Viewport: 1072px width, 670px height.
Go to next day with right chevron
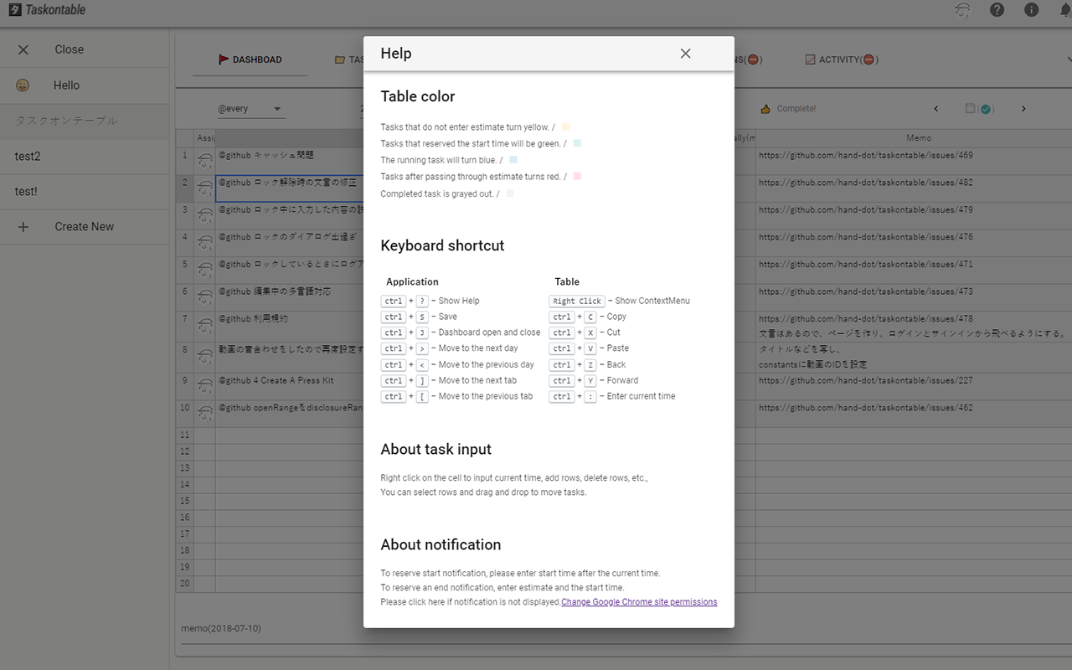[1023, 108]
